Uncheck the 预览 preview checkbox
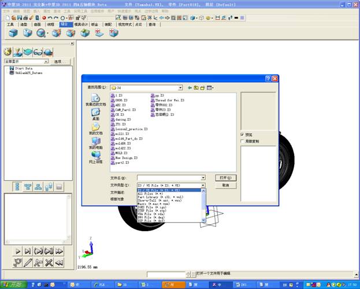 click(242, 134)
